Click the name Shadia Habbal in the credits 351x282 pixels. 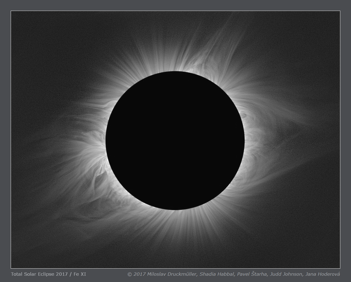pyautogui.click(x=217, y=274)
